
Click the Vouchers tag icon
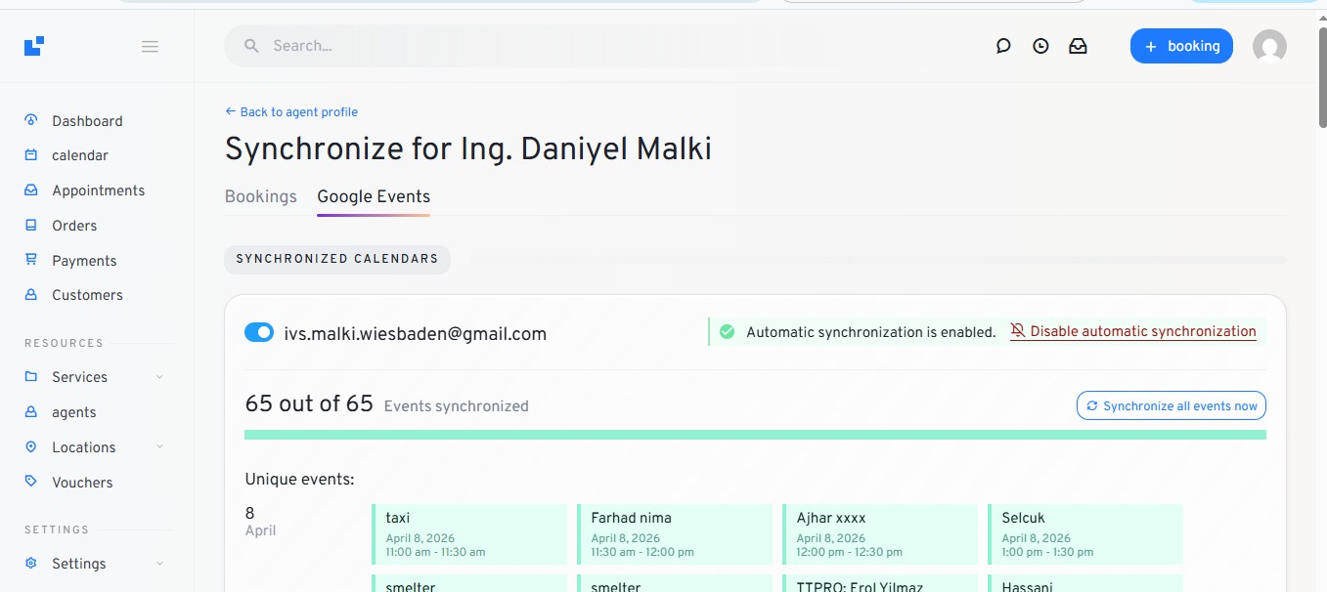pos(31,482)
